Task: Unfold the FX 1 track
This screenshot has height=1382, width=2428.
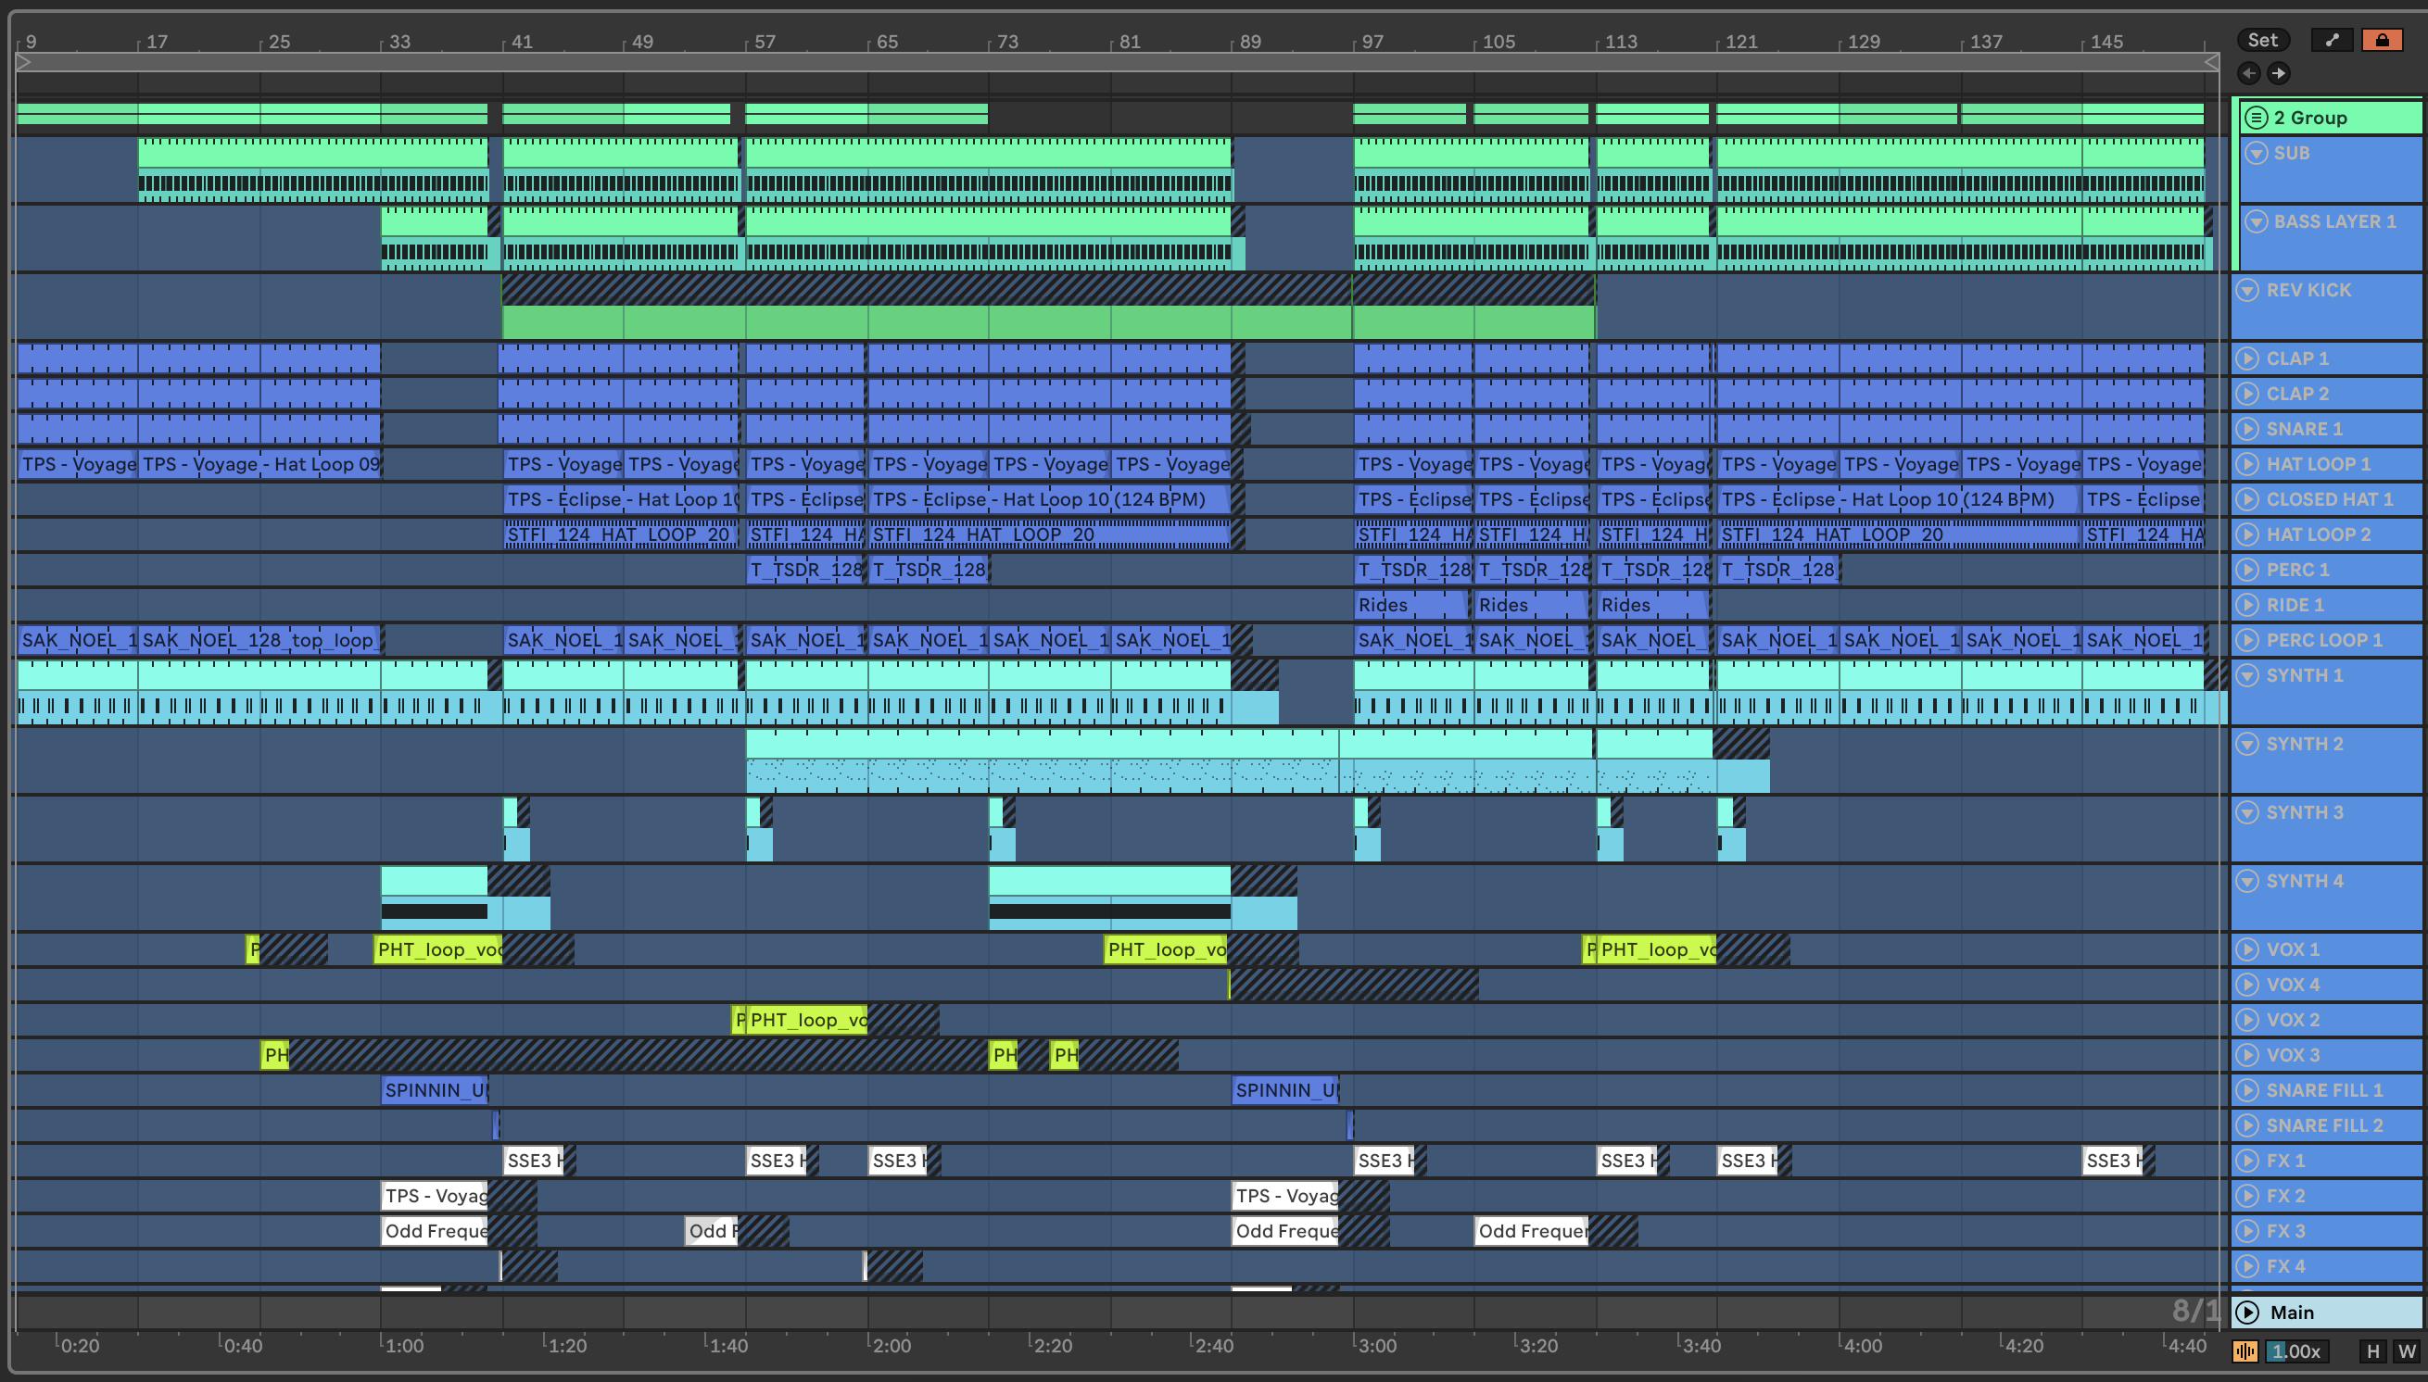Action: [2246, 1160]
